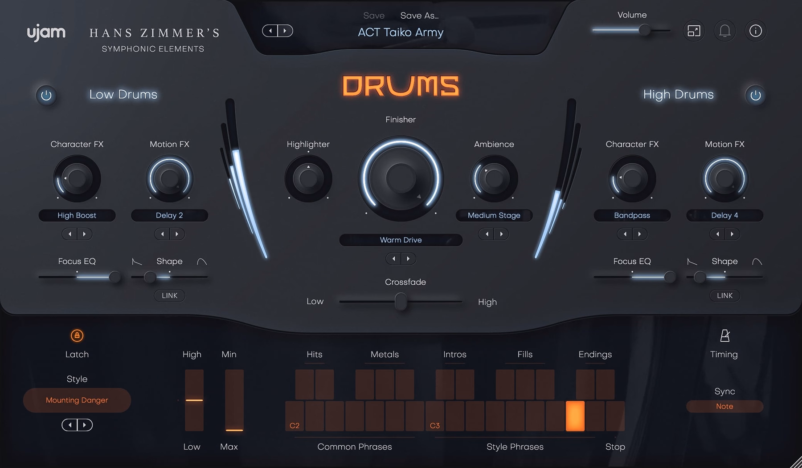Click the Highlighter knob

click(x=308, y=179)
